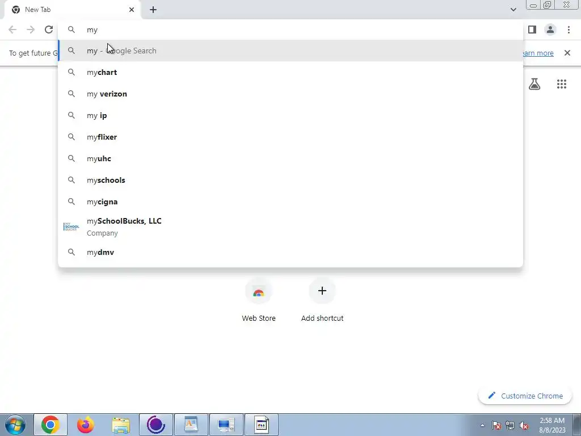Open the clock showing 2:58 AM

click(552, 425)
